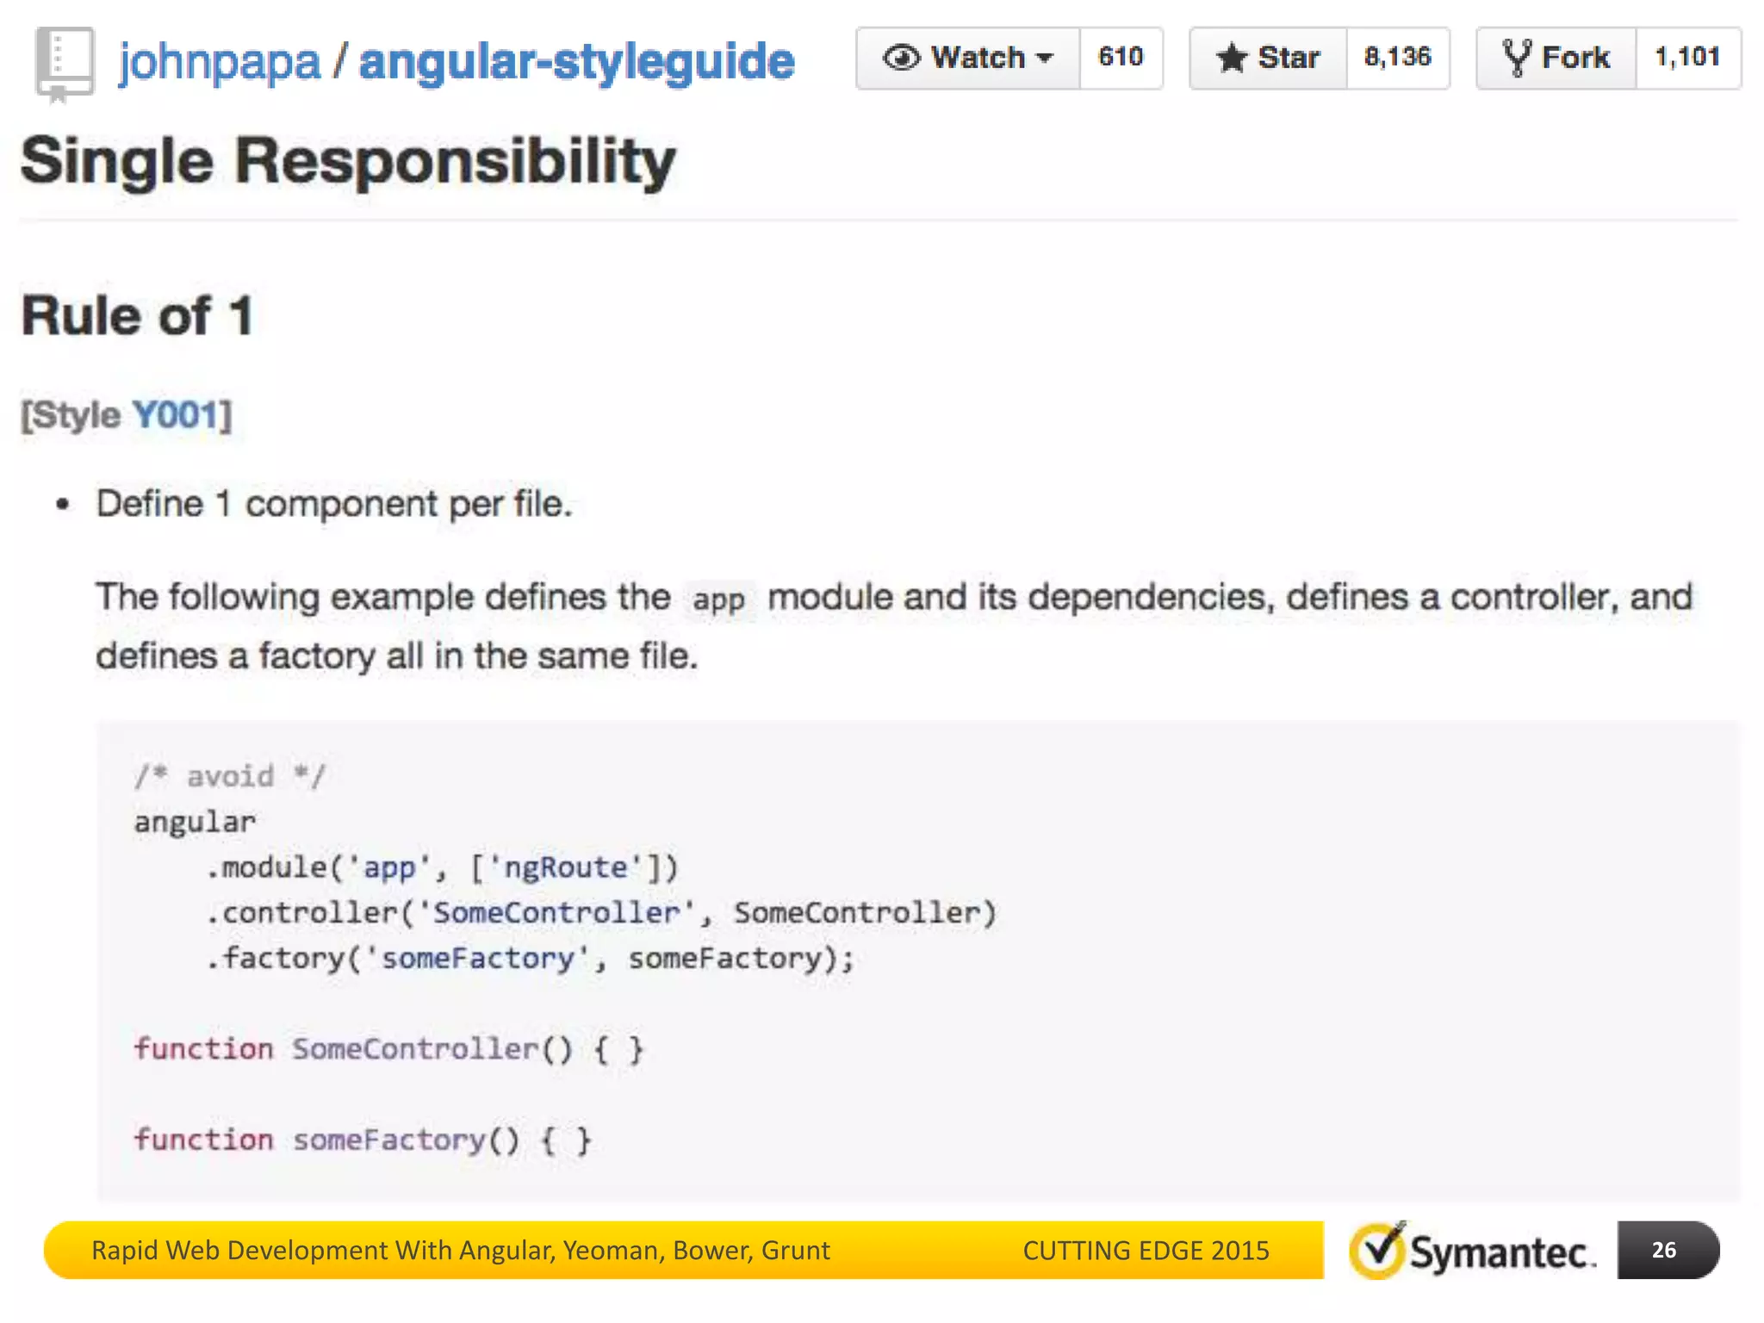The image size is (1764, 1323).
Task: Click the function SomeController() line
Action: [388, 1050]
